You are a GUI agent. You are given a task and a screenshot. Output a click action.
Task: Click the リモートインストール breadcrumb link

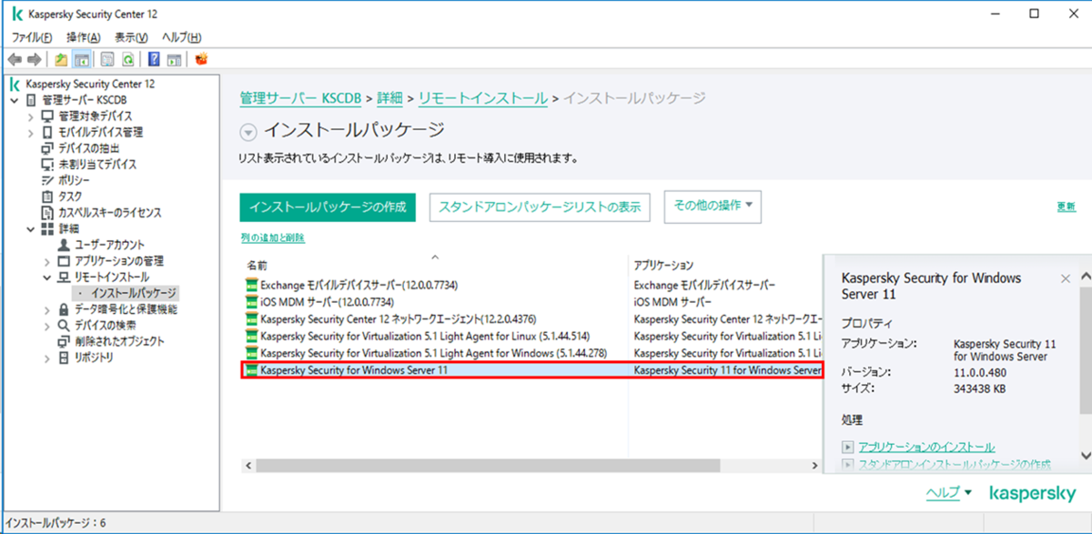483,97
